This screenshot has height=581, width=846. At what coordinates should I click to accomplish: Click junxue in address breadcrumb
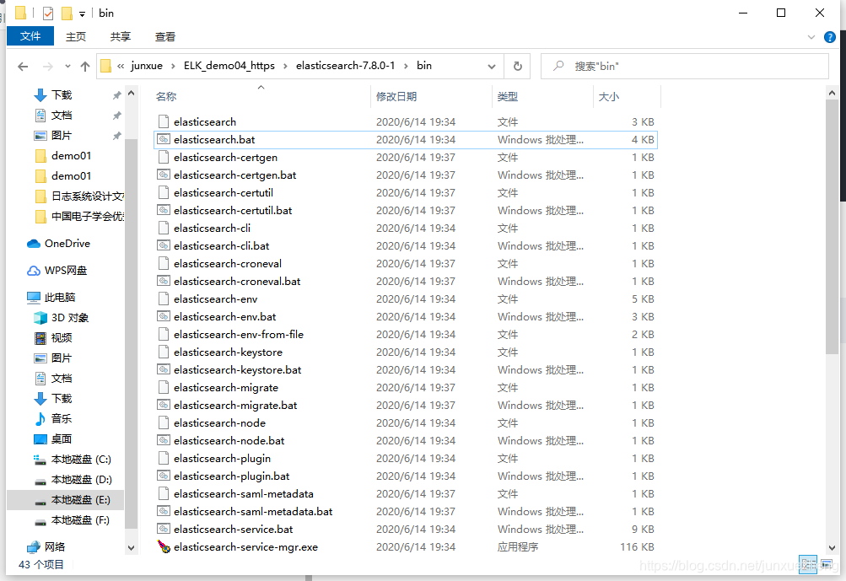147,65
